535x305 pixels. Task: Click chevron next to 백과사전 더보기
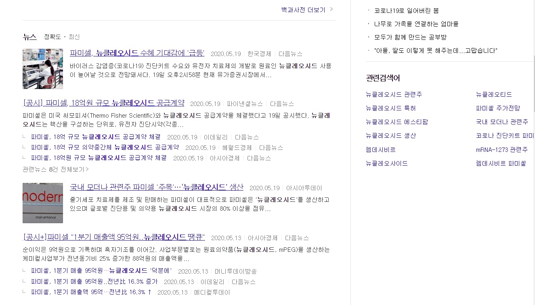point(331,9)
